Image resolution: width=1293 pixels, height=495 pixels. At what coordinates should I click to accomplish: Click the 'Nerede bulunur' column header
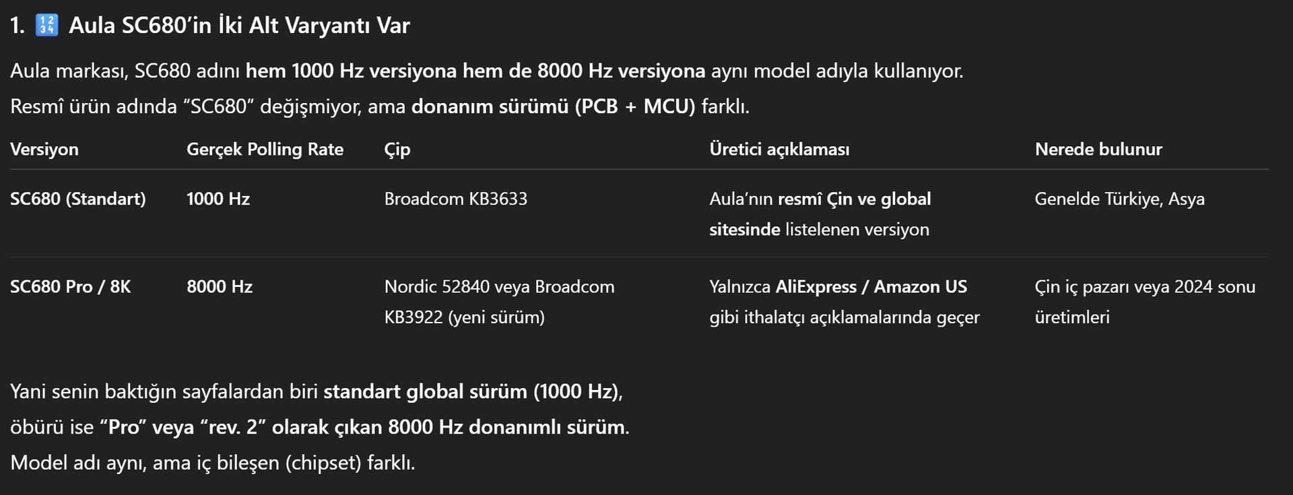pyautogui.click(x=1098, y=150)
